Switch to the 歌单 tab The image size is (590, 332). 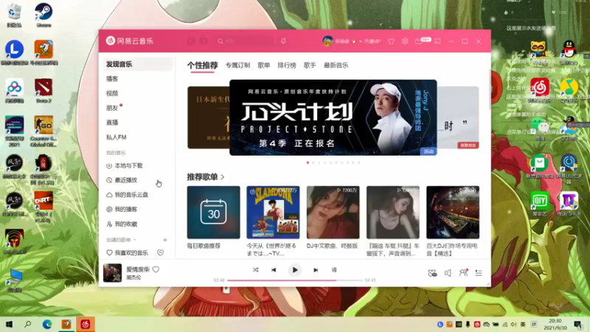click(x=264, y=65)
